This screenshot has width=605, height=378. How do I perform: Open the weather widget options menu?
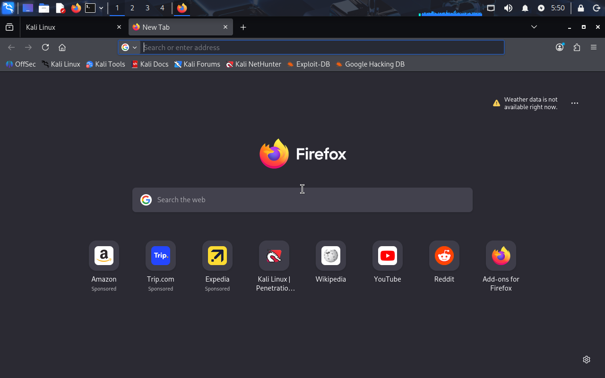click(x=575, y=103)
